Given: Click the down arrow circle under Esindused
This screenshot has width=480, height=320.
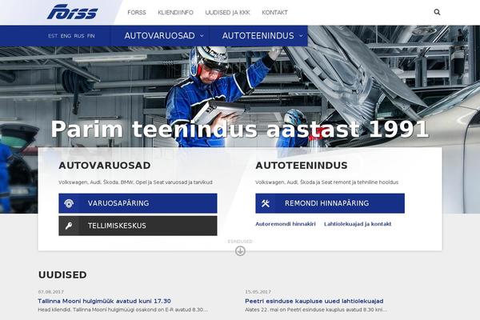Looking at the screenshot, I should pyautogui.click(x=240, y=250).
